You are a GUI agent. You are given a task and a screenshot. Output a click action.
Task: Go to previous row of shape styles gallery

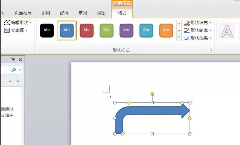(179, 23)
